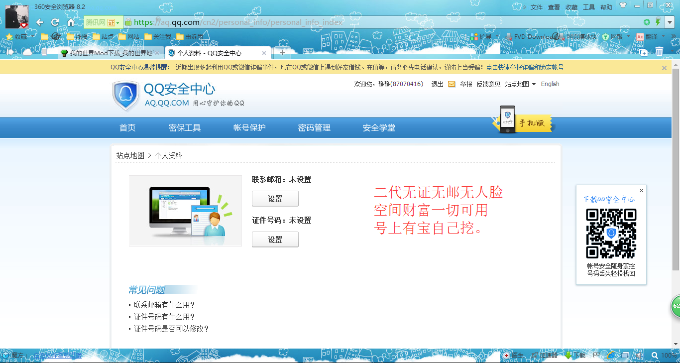Switch engine with the IE icon
The image size is (680, 363).
pyautogui.click(x=611, y=356)
